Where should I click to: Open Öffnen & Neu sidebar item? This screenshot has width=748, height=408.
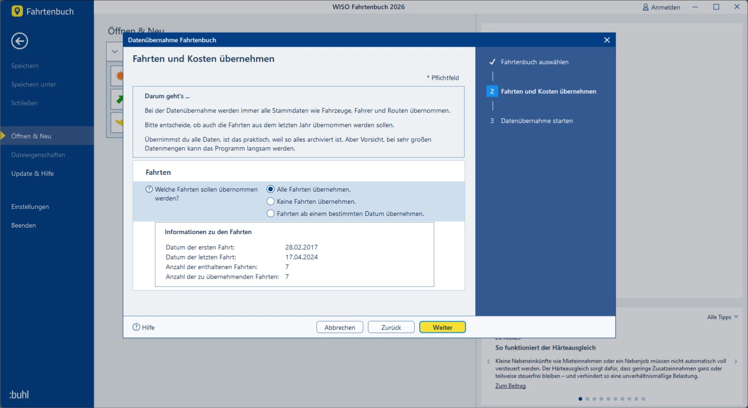pyautogui.click(x=47, y=136)
